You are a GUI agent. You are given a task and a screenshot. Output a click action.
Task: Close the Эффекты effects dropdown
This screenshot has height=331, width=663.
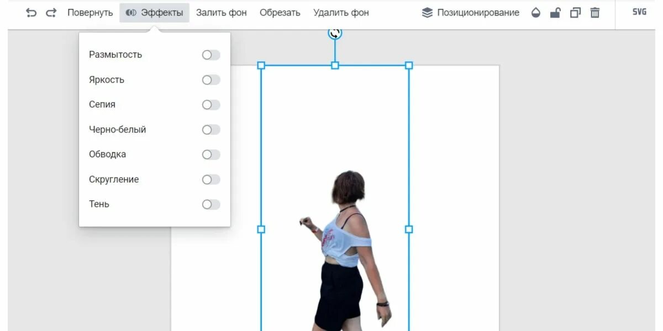(x=154, y=13)
